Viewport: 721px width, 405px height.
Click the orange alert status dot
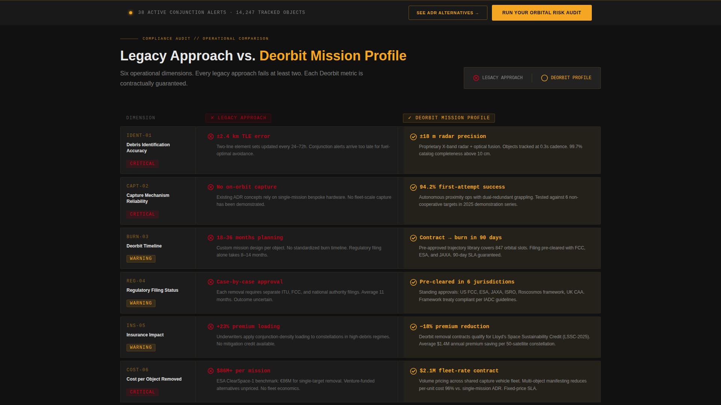click(x=130, y=13)
